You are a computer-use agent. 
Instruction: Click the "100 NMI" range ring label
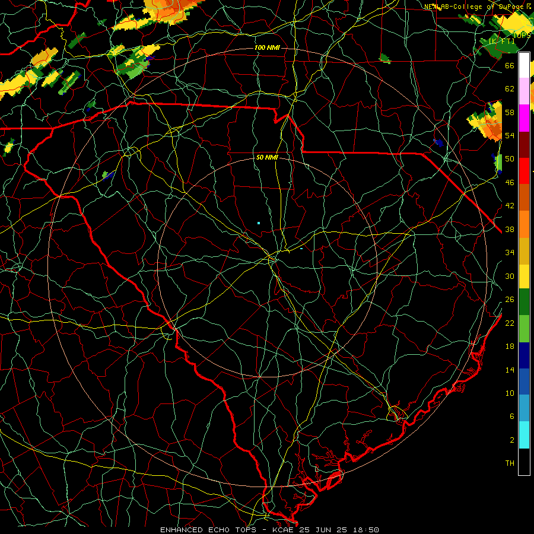(267, 47)
